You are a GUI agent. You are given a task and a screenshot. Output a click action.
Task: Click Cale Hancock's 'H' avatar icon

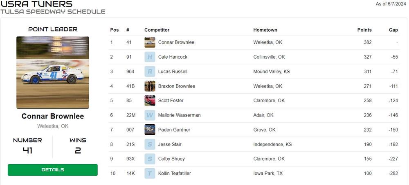(150, 57)
